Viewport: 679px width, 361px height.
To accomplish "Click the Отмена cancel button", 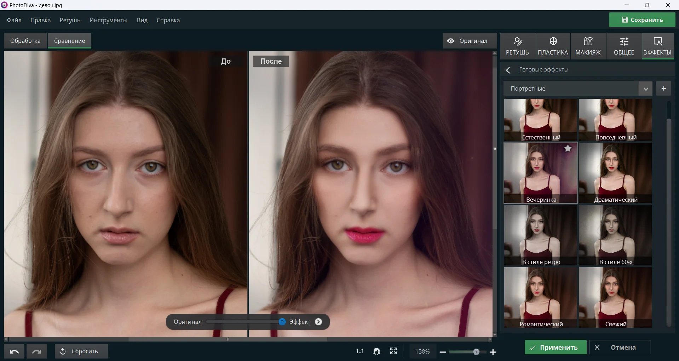I will tap(620, 347).
